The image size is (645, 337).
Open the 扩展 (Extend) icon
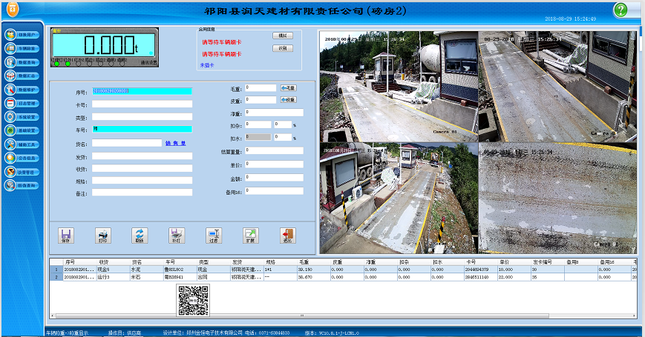[250, 235]
